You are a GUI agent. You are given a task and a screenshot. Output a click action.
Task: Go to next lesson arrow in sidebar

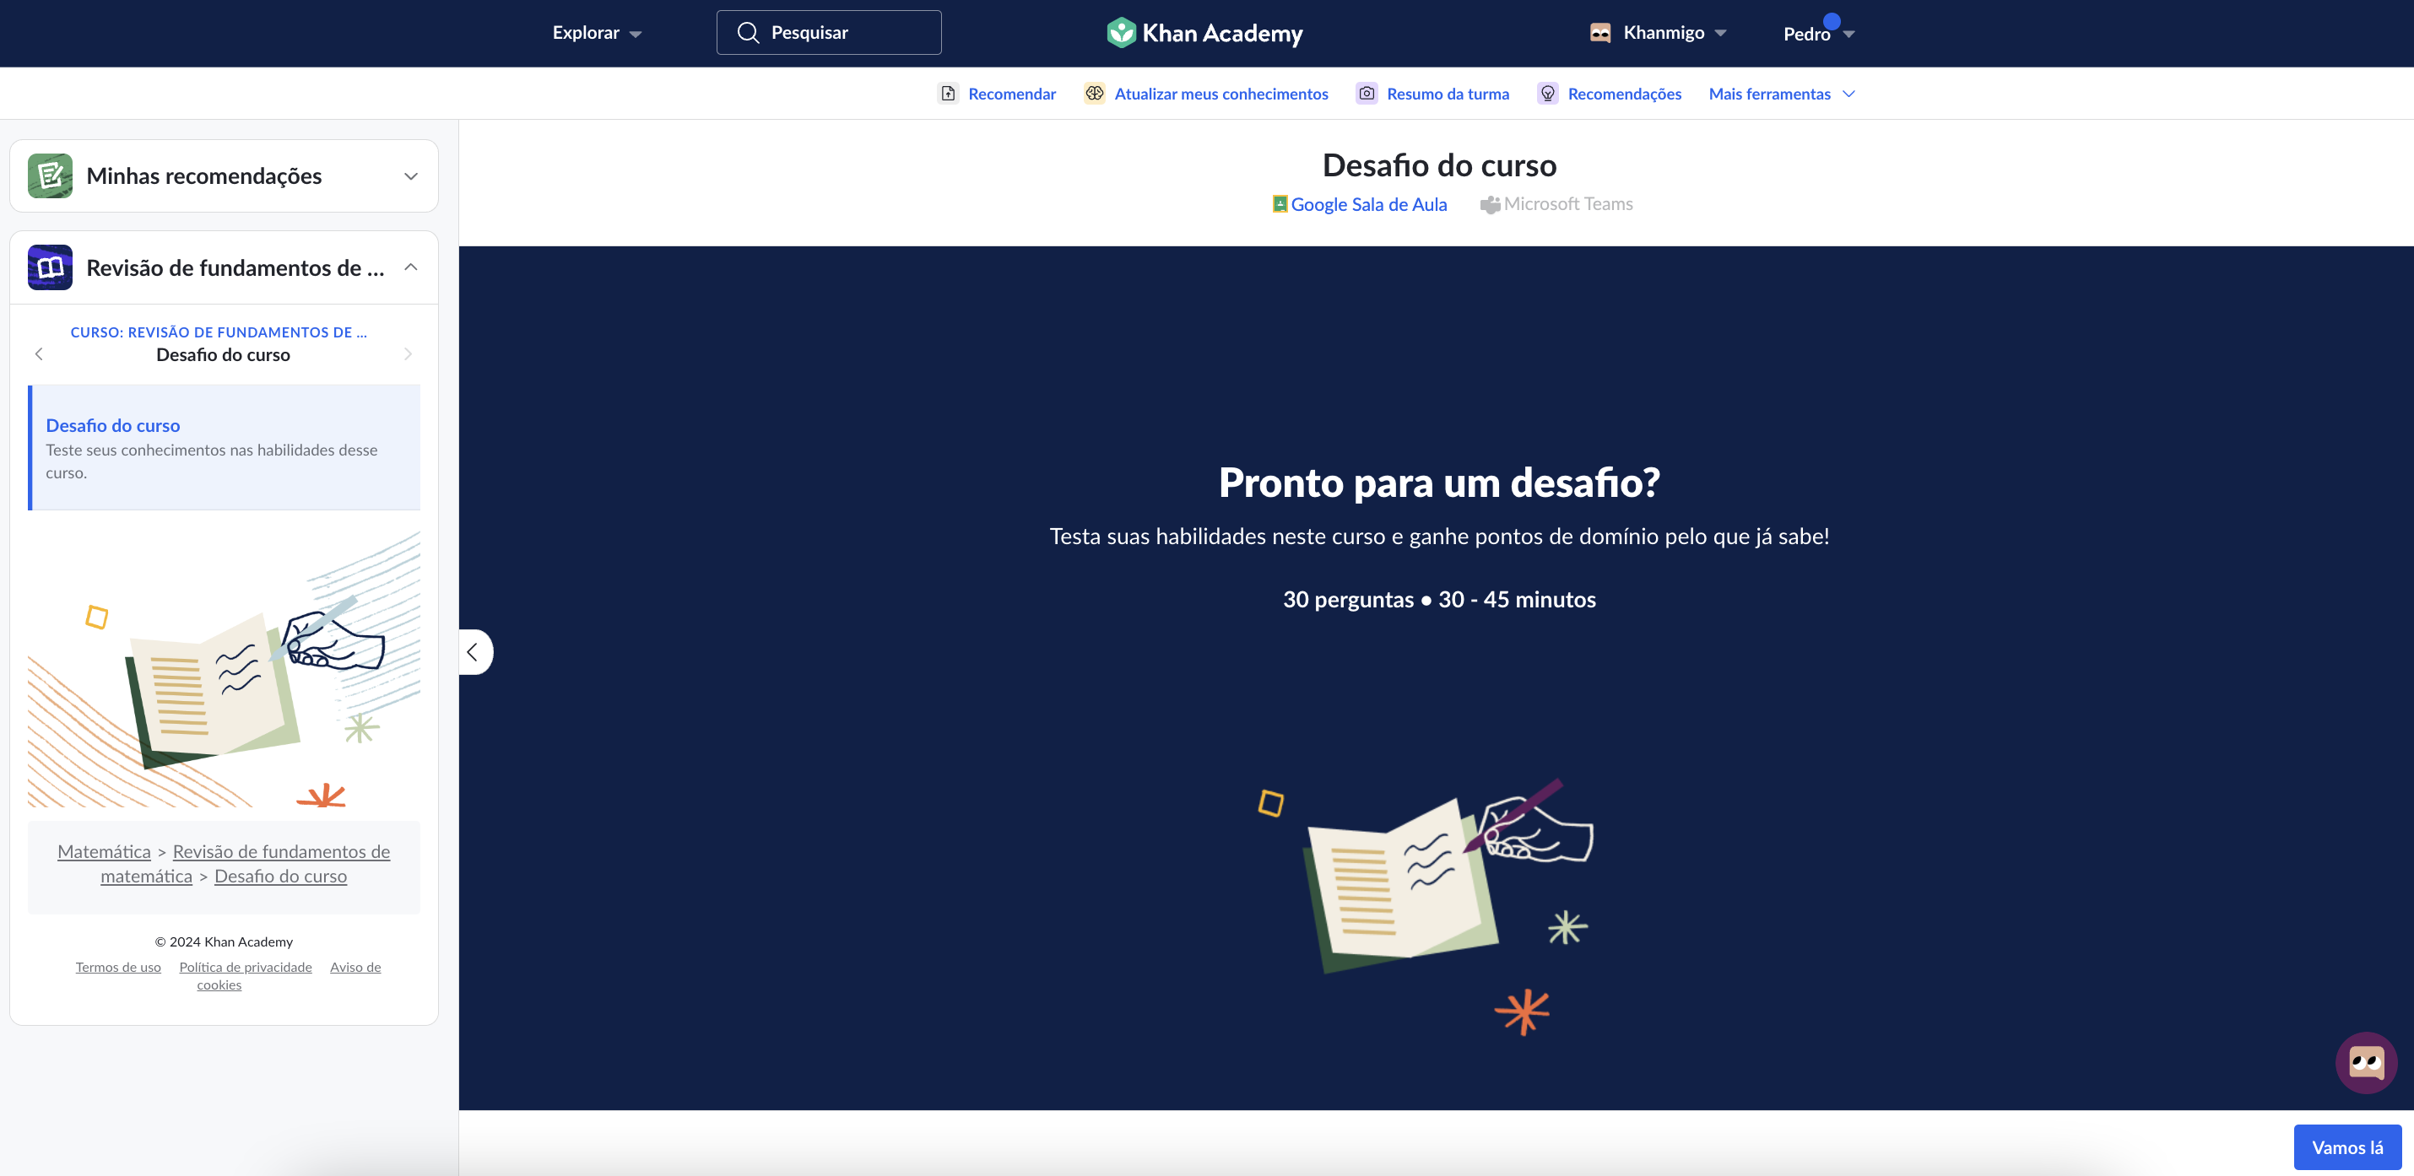point(408,354)
